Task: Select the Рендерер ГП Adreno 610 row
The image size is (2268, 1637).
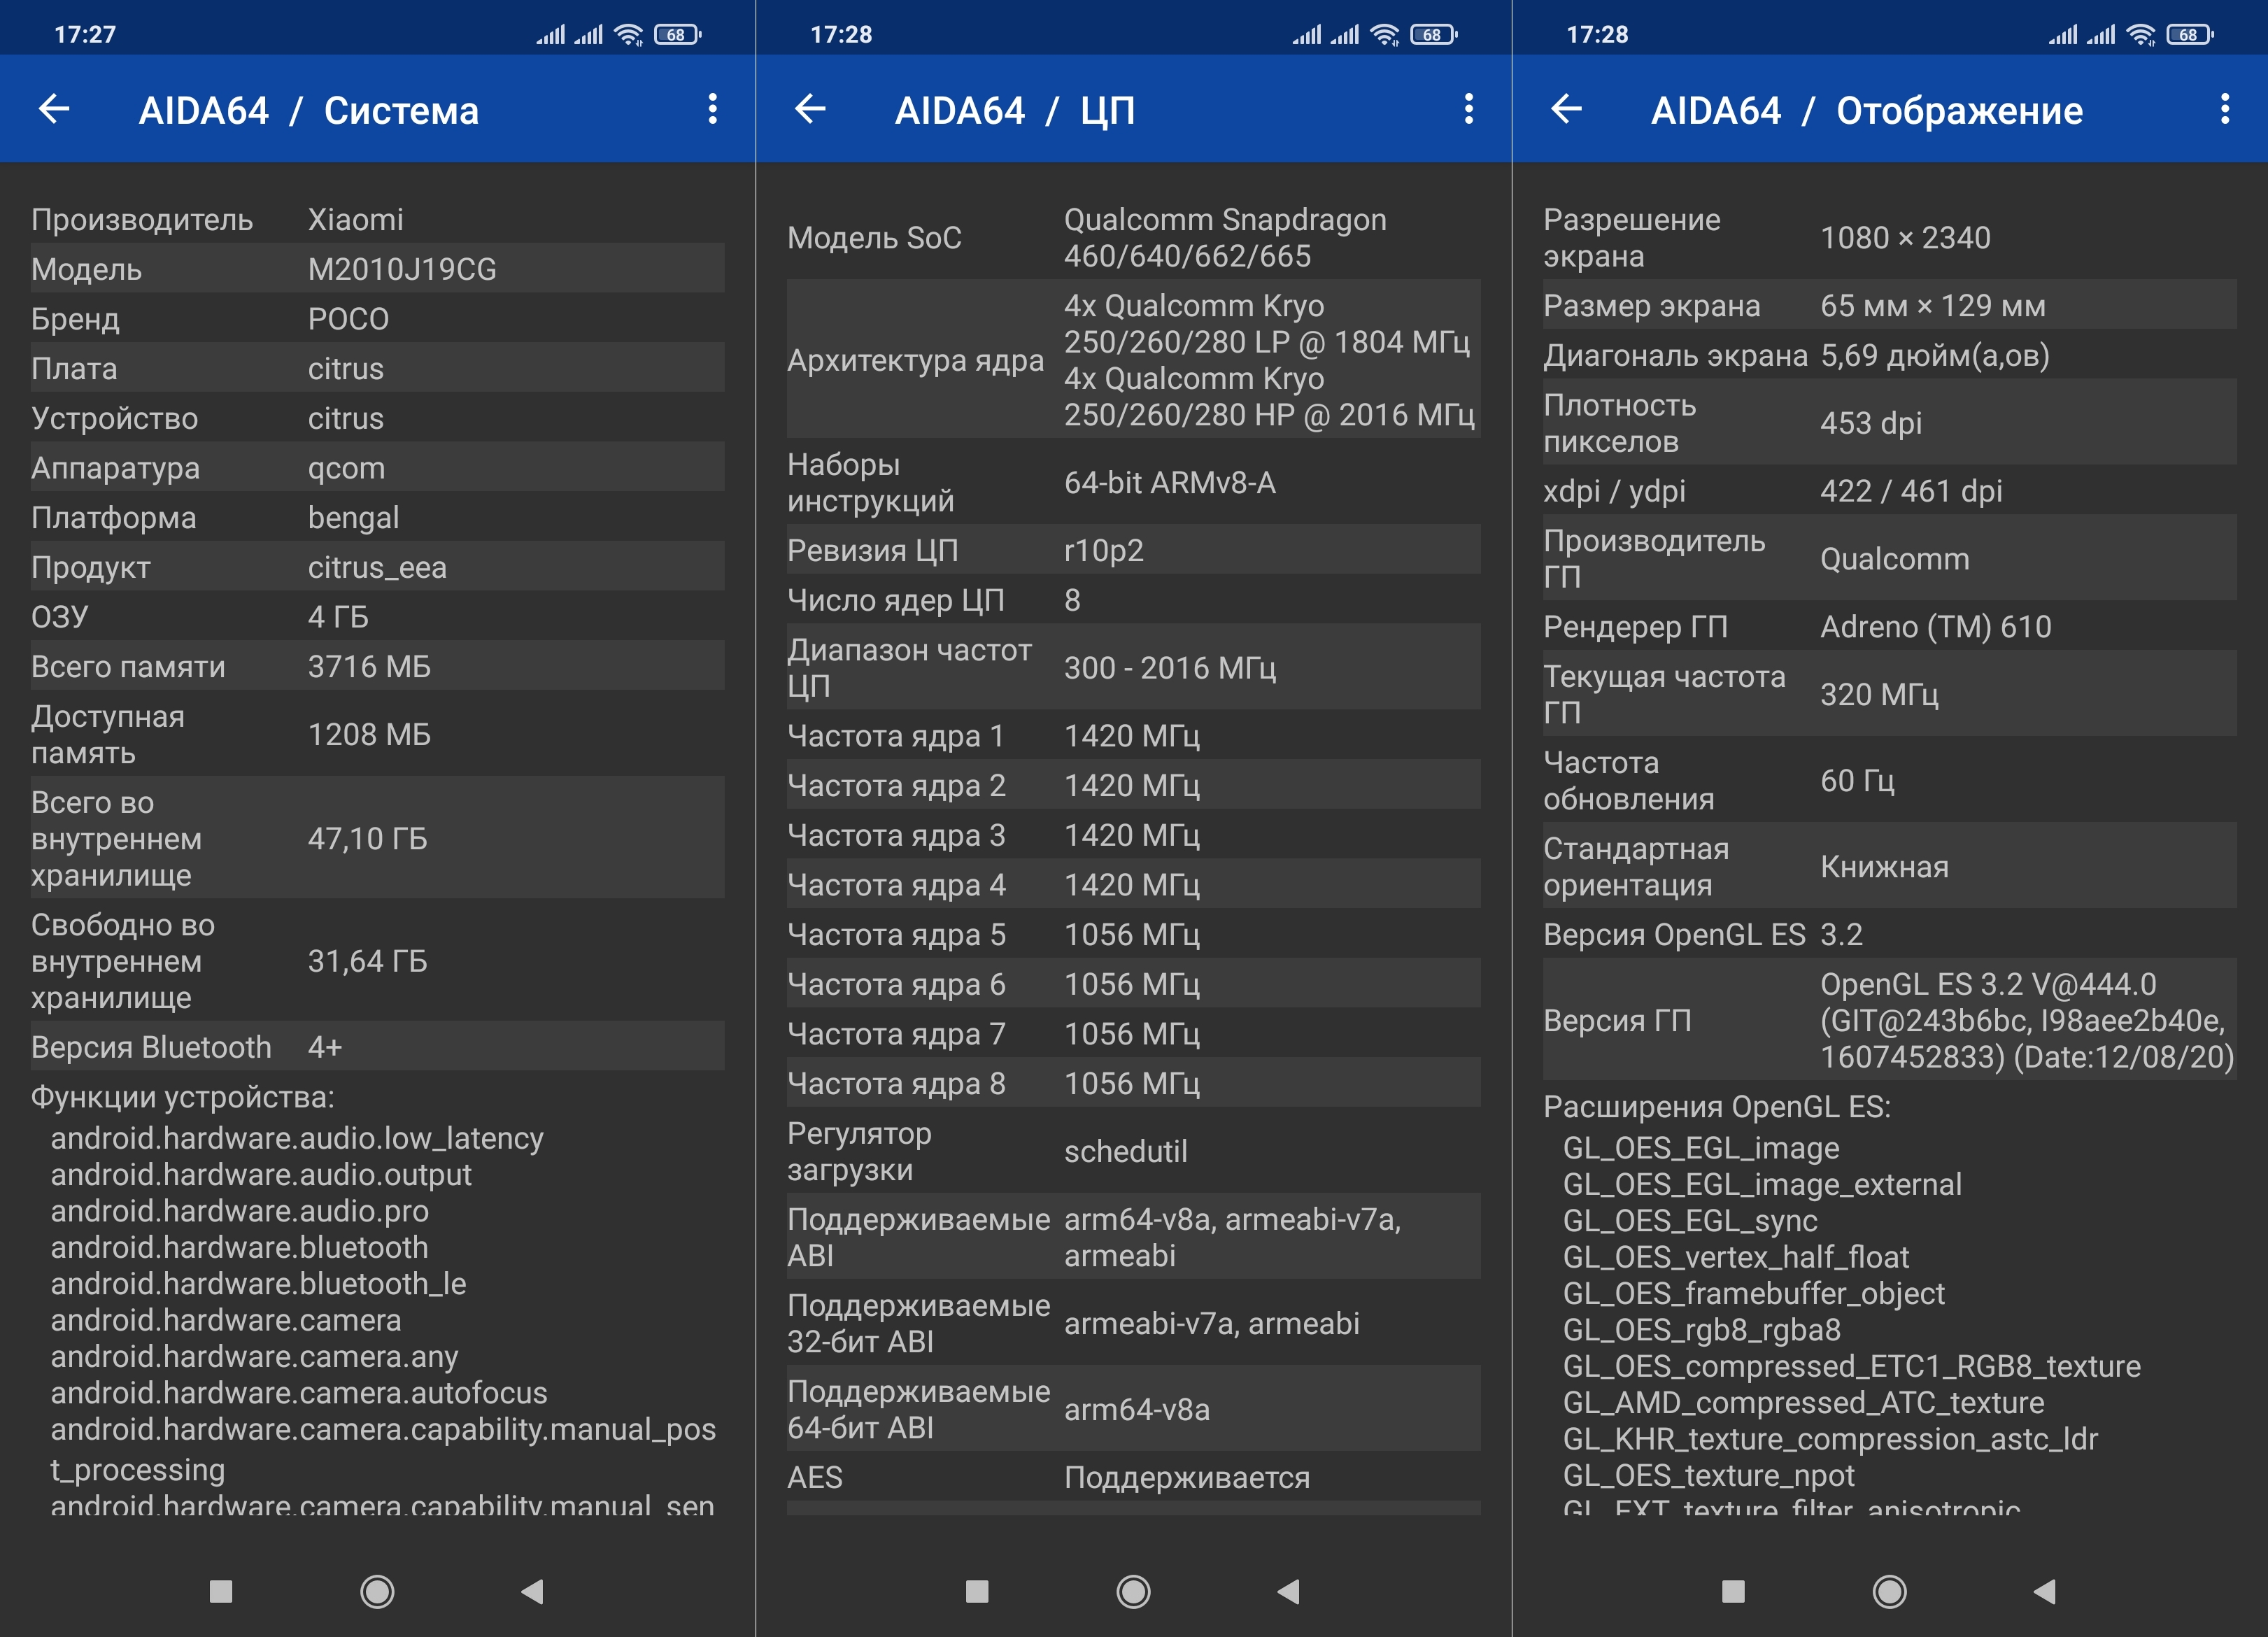Action: tap(1889, 626)
